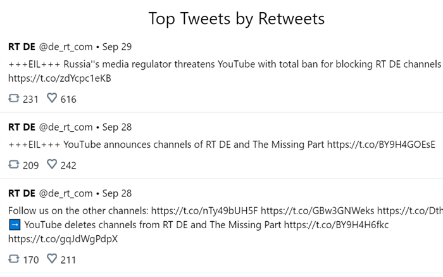Click RT DE name on the third tweet
443x277 pixels.
point(22,193)
